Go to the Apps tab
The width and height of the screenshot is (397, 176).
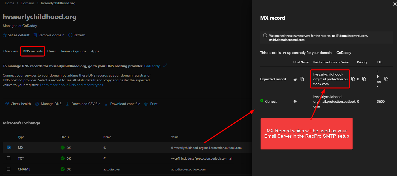95,51
